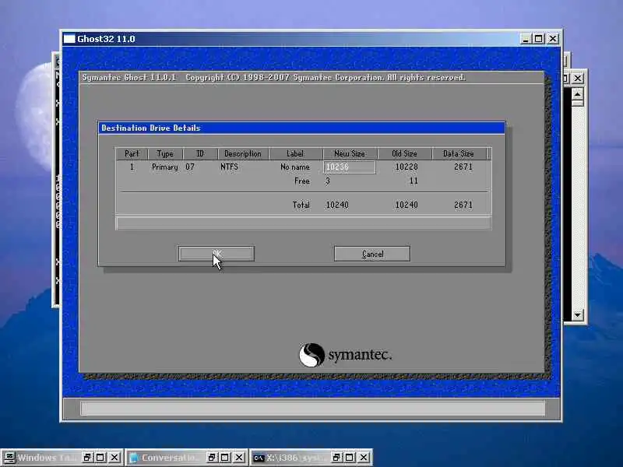Click the New Size column header
This screenshot has width=623, height=467.
pos(350,153)
